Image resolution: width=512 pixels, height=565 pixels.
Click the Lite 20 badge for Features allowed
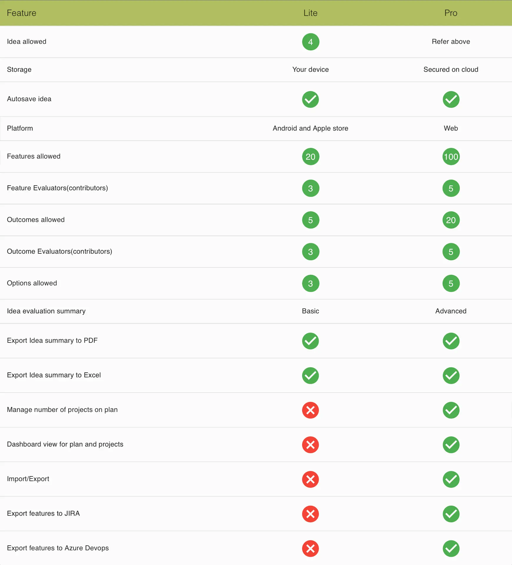[310, 157]
